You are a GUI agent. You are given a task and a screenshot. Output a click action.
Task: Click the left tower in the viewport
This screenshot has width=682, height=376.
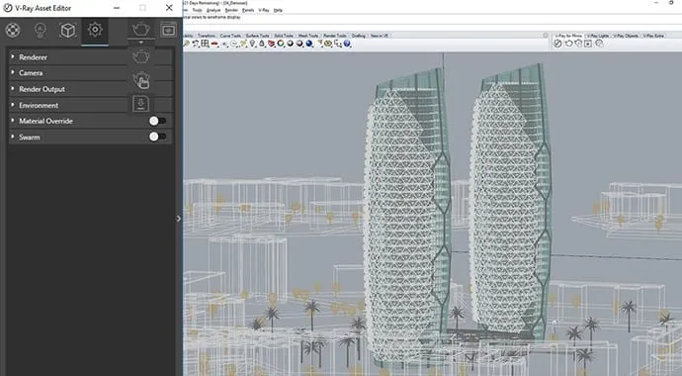[x=406, y=218]
